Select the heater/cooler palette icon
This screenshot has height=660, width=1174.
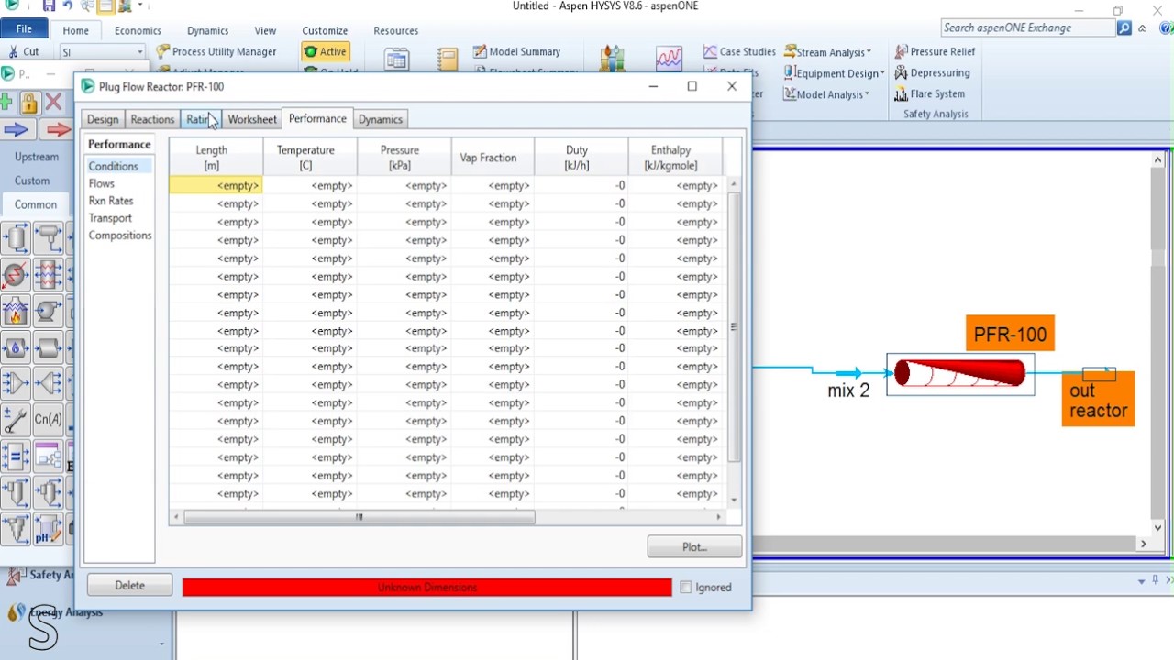[x=16, y=275]
